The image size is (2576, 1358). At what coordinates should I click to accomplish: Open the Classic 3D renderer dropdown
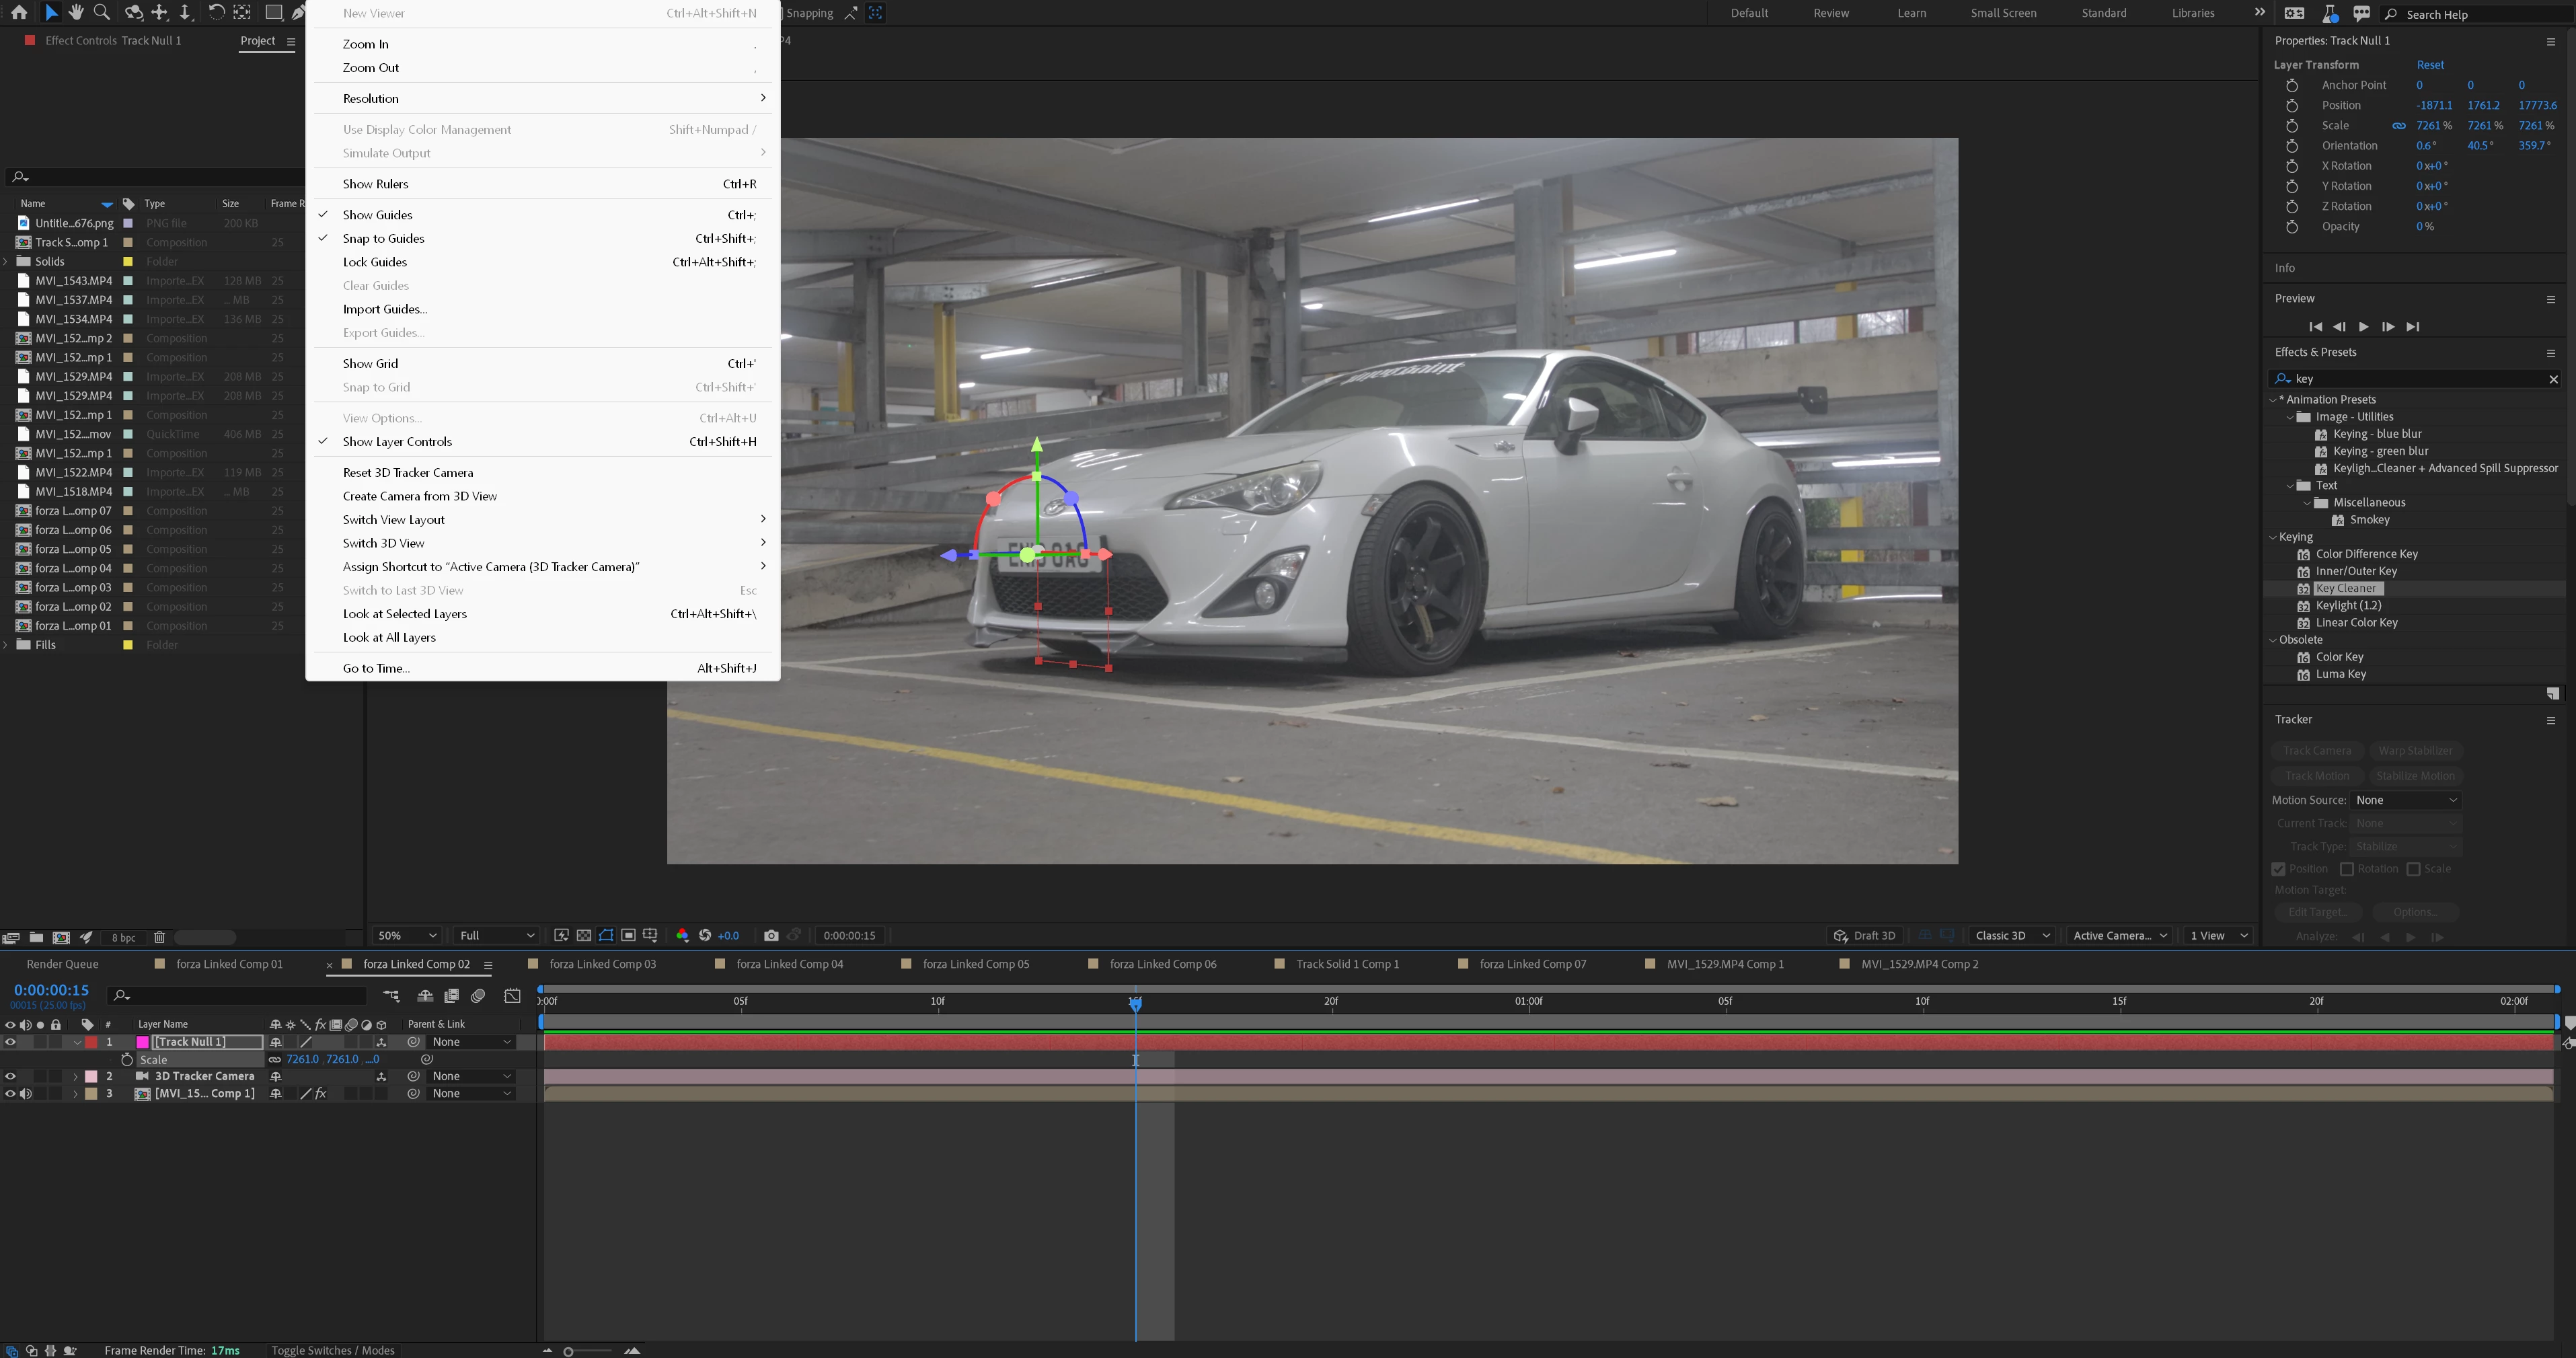tap(2012, 936)
